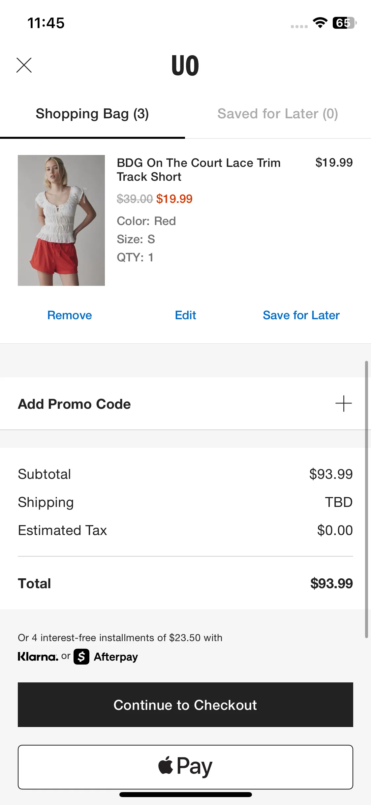371x805 pixels.
Task: Tap the 11:45 status bar clock
Action: (46, 23)
